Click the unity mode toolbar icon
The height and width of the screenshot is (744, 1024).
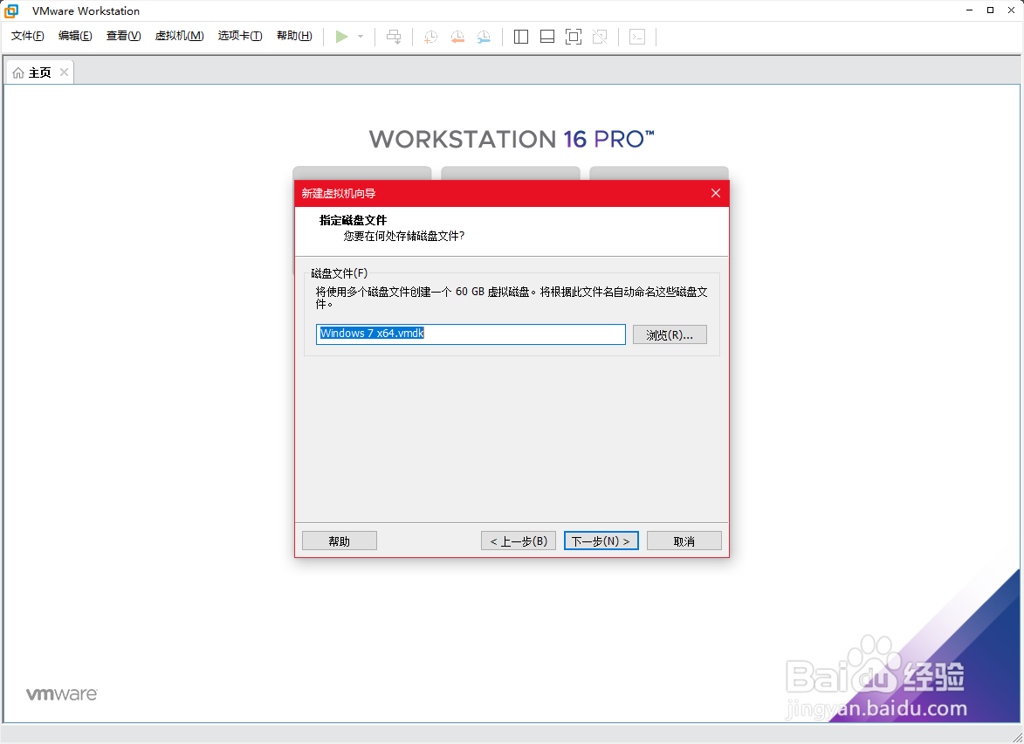coord(600,37)
